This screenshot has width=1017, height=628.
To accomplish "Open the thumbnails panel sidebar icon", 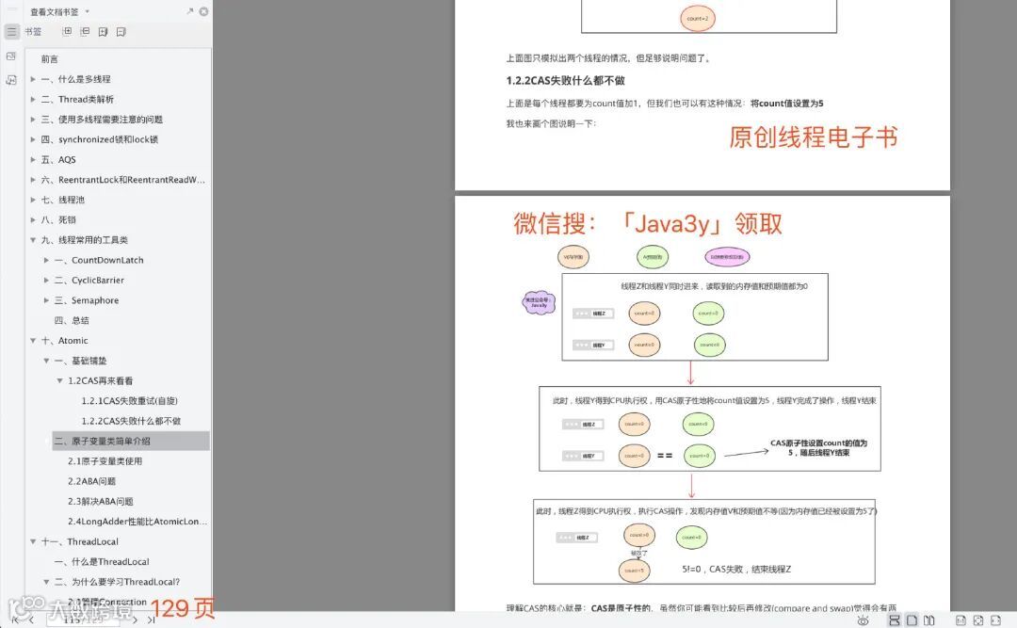I will 11,56.
